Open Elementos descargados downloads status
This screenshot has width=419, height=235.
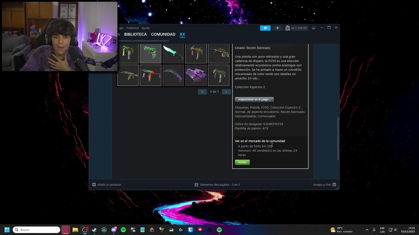pos(217,185)
